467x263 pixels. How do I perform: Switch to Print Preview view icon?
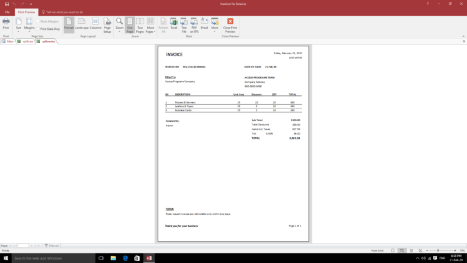[402, 251]
